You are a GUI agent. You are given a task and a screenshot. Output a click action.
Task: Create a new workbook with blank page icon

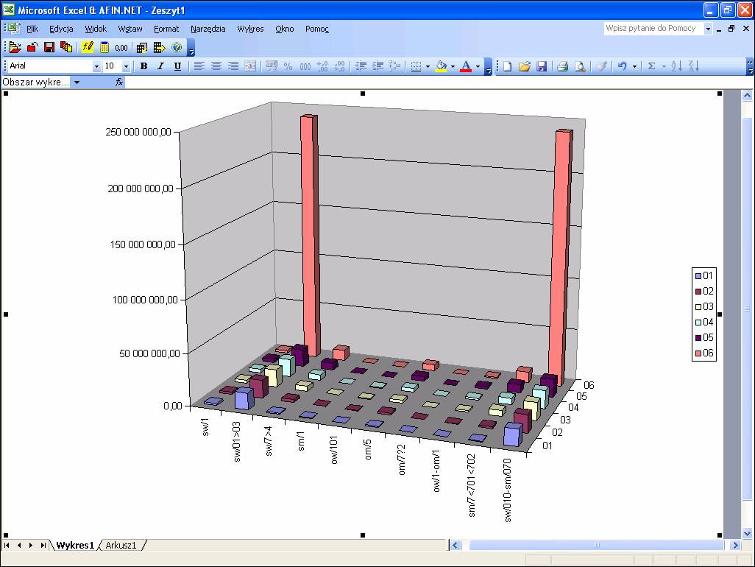pos(507,66)
